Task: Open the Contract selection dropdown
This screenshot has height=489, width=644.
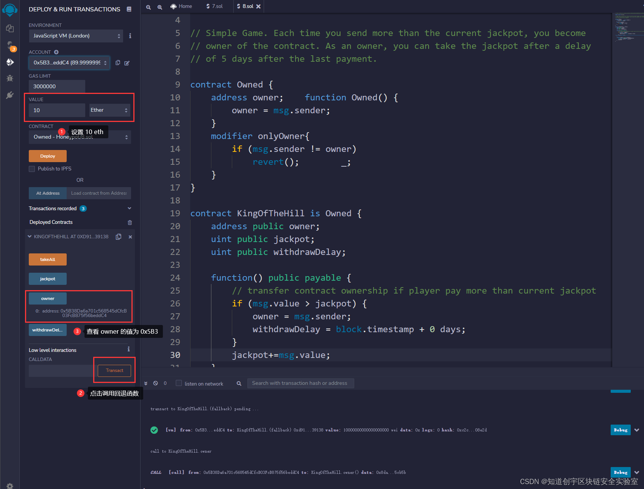Action: coord(80,137)
